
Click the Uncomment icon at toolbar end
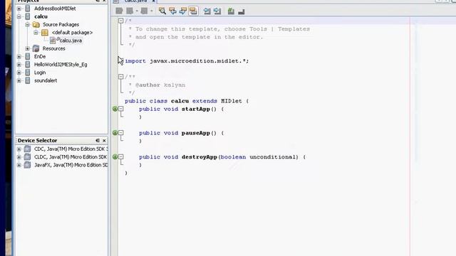point(242,11)
